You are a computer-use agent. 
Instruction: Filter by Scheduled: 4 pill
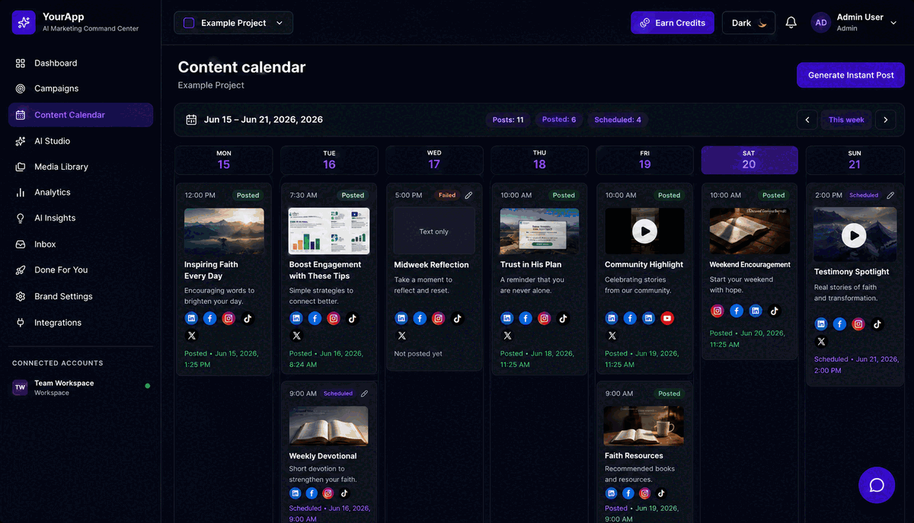point(618,120)
